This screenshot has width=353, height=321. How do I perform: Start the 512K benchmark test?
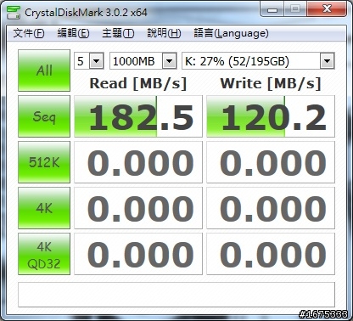(44, 162)
